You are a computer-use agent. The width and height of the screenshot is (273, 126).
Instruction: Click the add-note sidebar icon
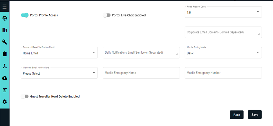(5, 90)
